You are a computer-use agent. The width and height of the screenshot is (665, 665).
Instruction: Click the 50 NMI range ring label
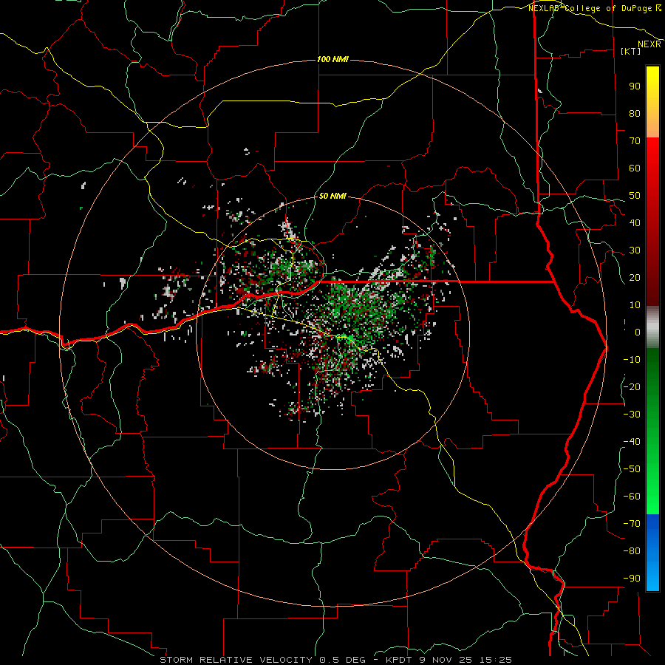click(x=332, y=196)
